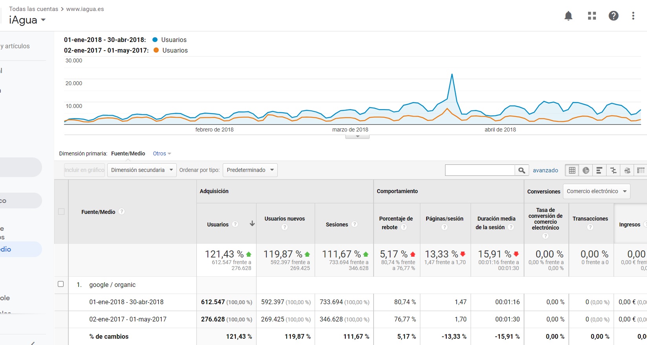647x345 pixels.
Task: Open the help question mark icon
Action: [x=614, y=16]
